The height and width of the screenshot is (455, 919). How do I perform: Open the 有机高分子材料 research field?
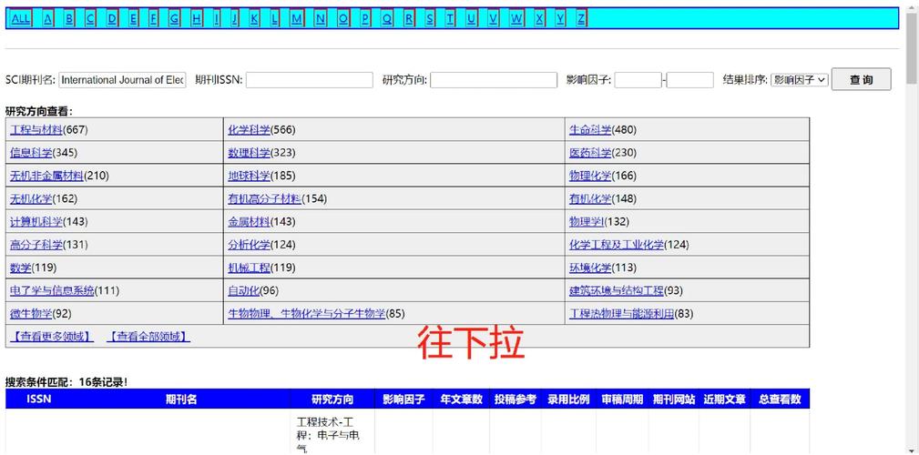[265, 199]
